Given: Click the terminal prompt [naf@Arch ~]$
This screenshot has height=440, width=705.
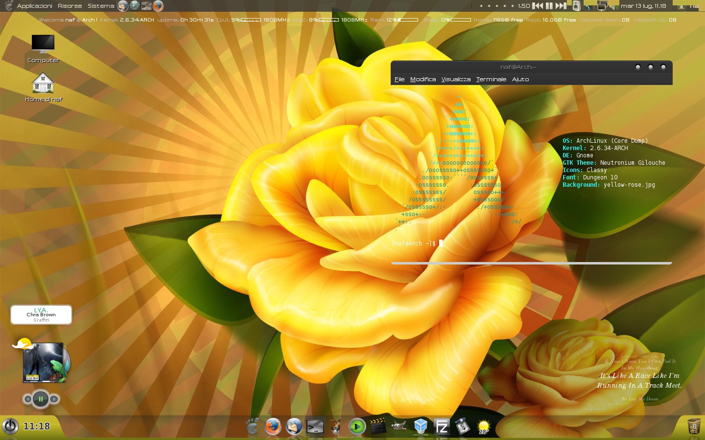Looking at the screenshot, I should pos(414,243).
